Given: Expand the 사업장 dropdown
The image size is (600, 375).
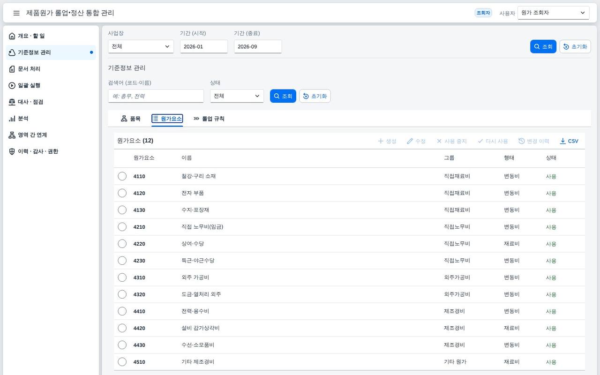Looking at the screenshot, I should coord(141,46).
